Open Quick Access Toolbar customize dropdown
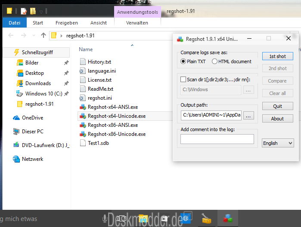This screenshot has width=301, height=227. (x=41, y=12)
